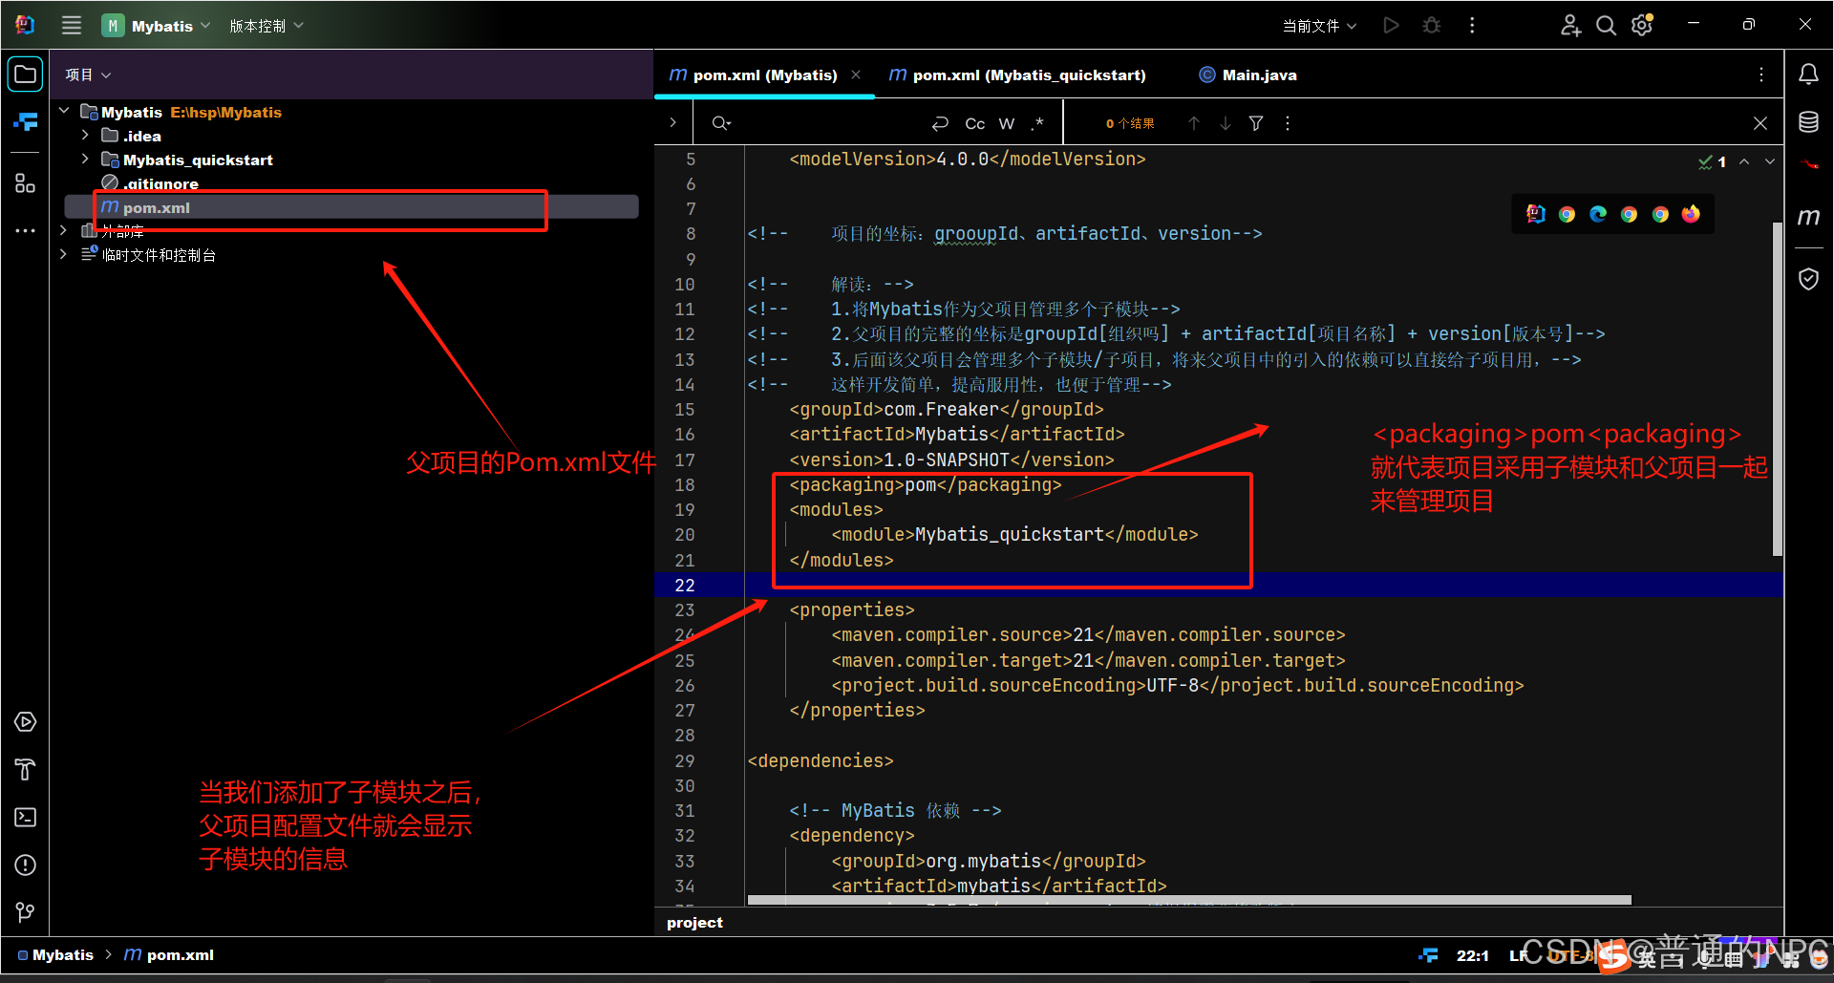
Task: Open the Maven tool window
Action: (1808, 217)
